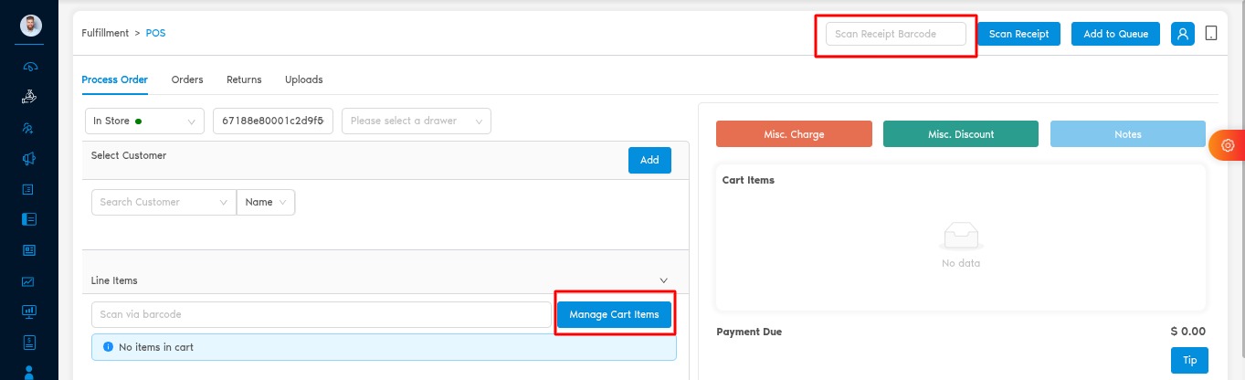Click the tablet device icon
Image resolution: width=1245 pixels, height=380 pixels.
[1211, 34]
